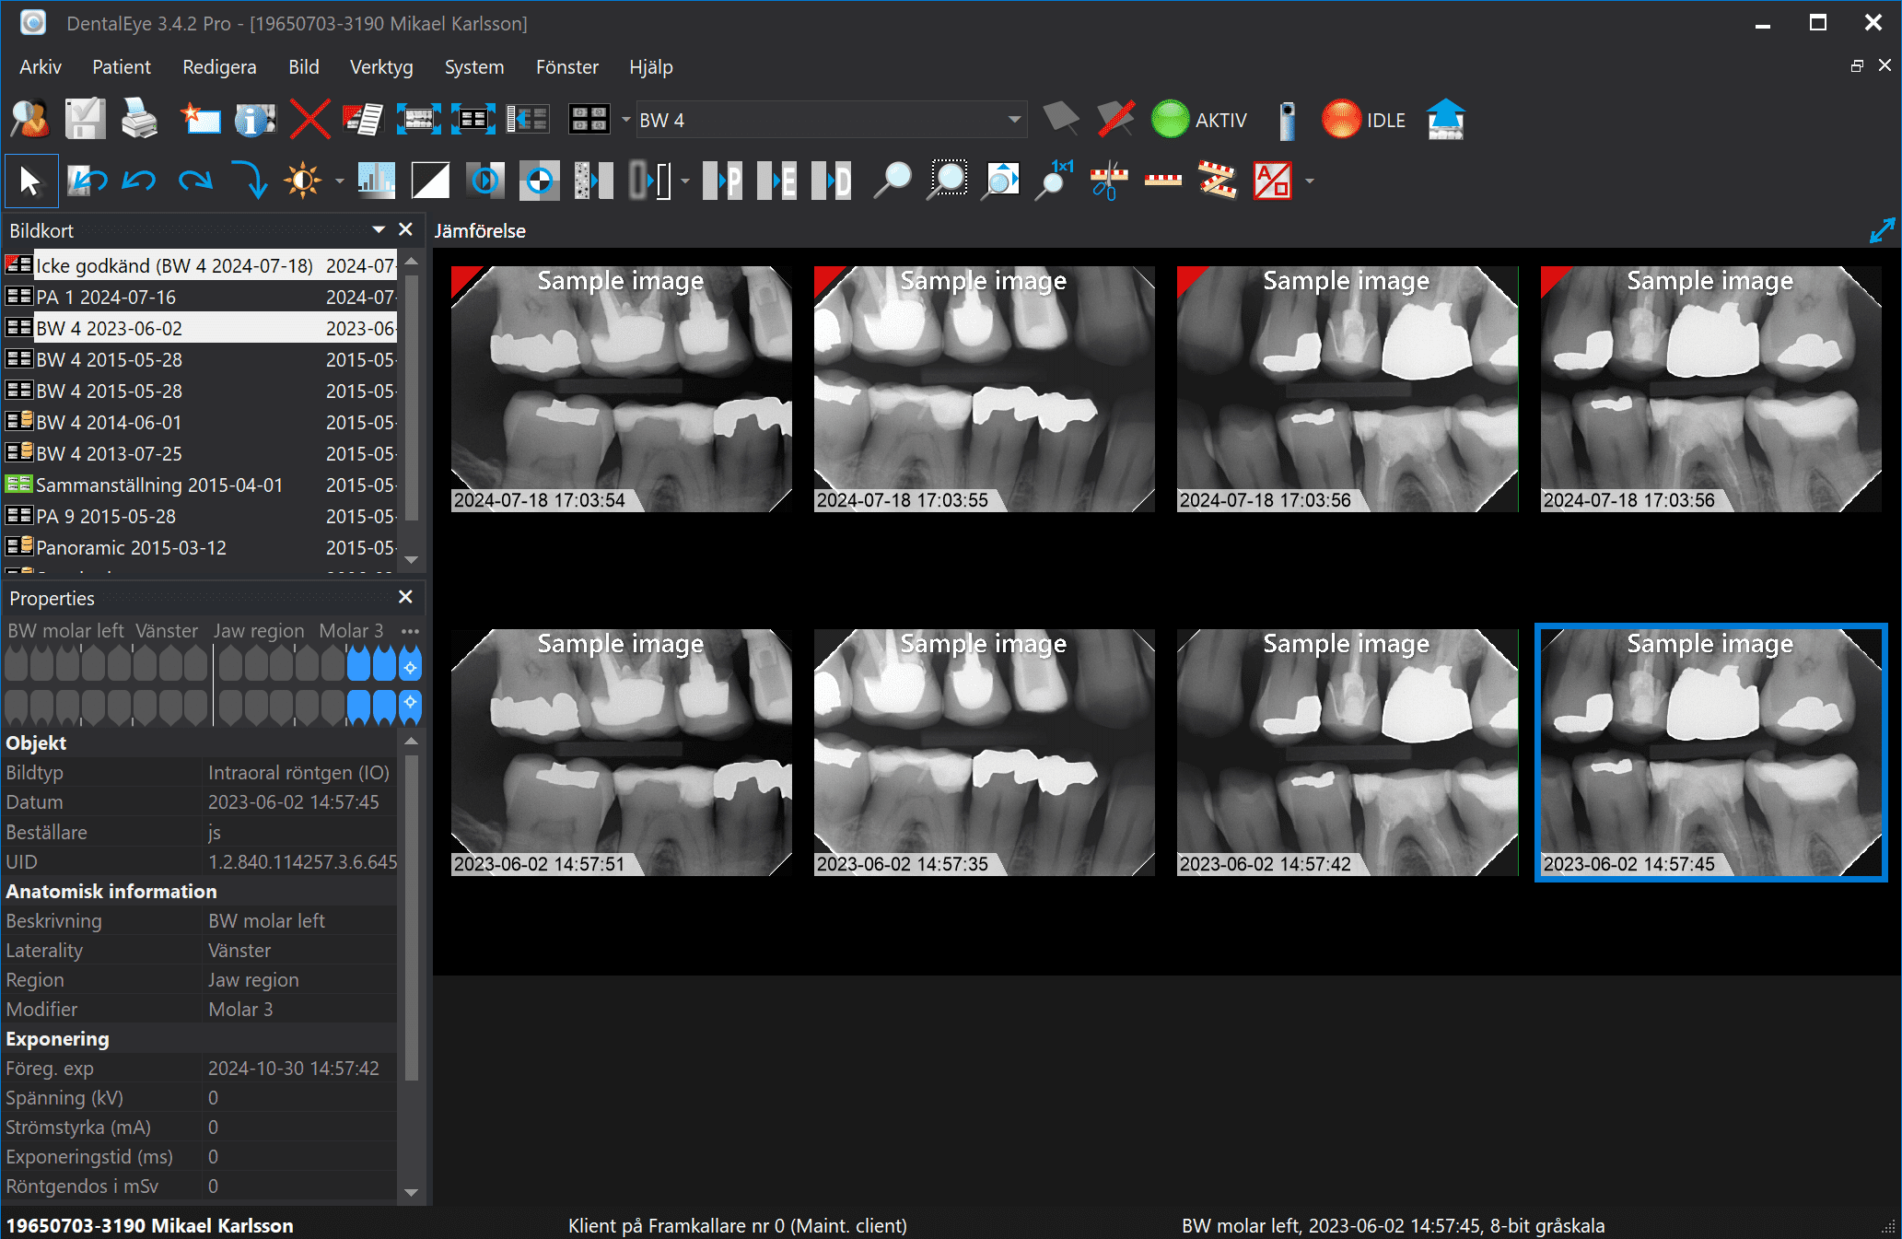Click the invert black-white image icon
The image size is (1902, 1239).
pos(430,181)
